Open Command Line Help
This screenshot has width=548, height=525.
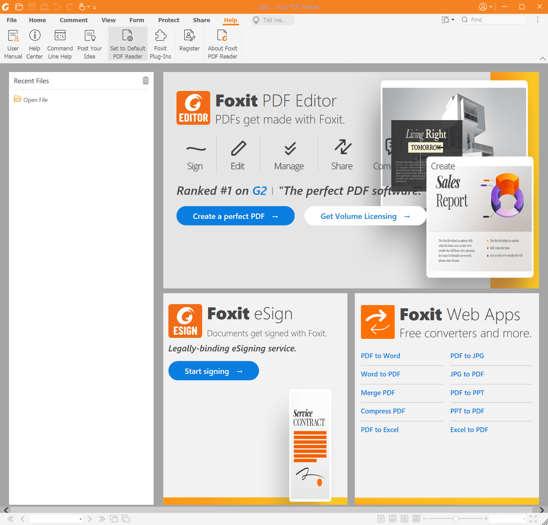(60, 44)
